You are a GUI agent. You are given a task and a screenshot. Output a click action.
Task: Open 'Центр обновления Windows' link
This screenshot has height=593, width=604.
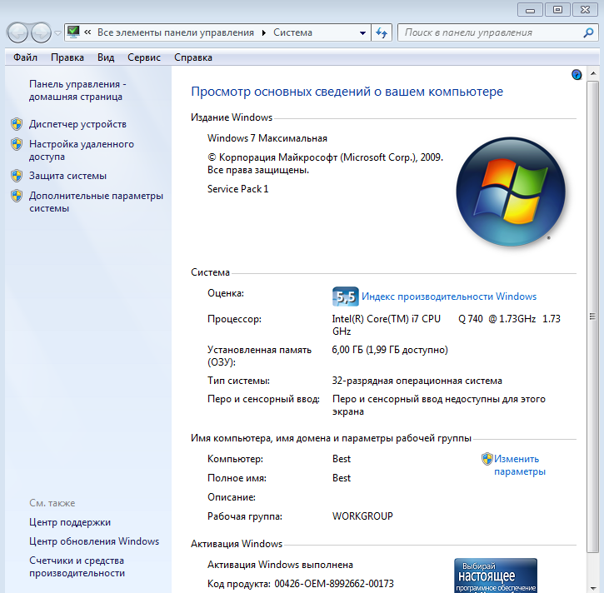(x=94, y=541)
